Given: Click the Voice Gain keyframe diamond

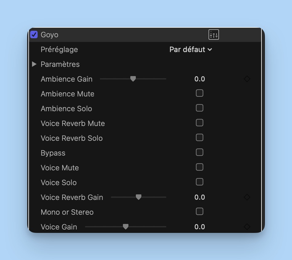Looking at the screenshot, I should click(247, 227).
